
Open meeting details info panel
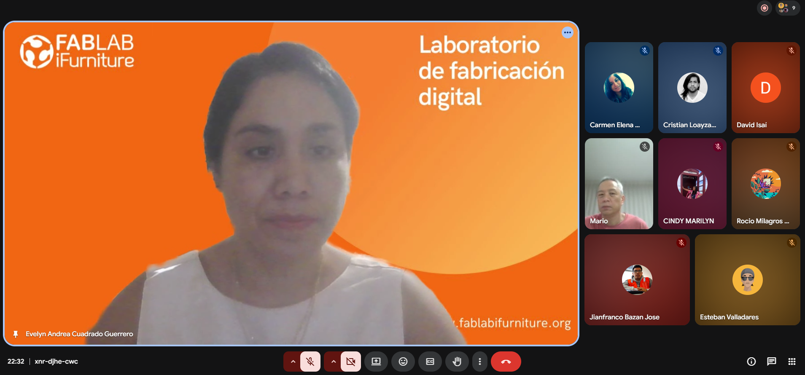coord(751,362)
